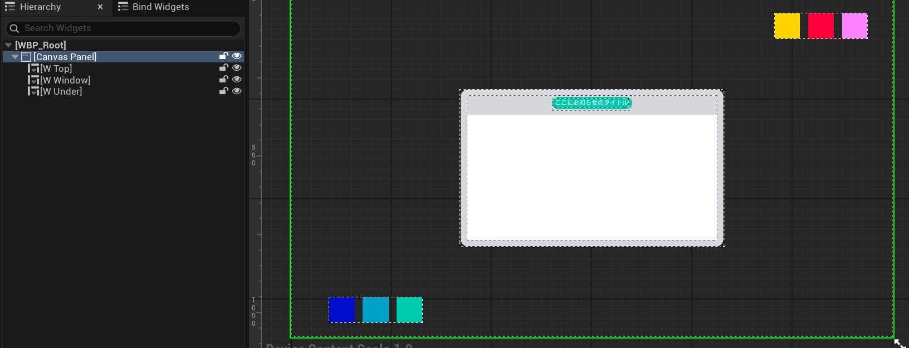
Task: Close the Hierarchy tab
Action: tap(100, 7)
